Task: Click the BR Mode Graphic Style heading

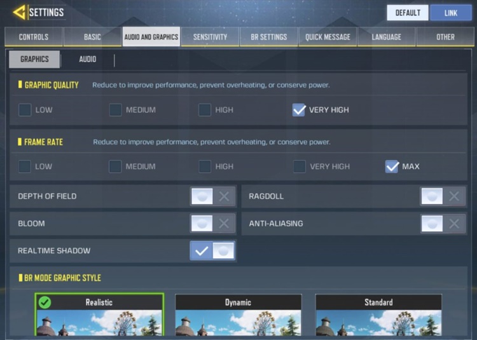Action: [62, 278]
